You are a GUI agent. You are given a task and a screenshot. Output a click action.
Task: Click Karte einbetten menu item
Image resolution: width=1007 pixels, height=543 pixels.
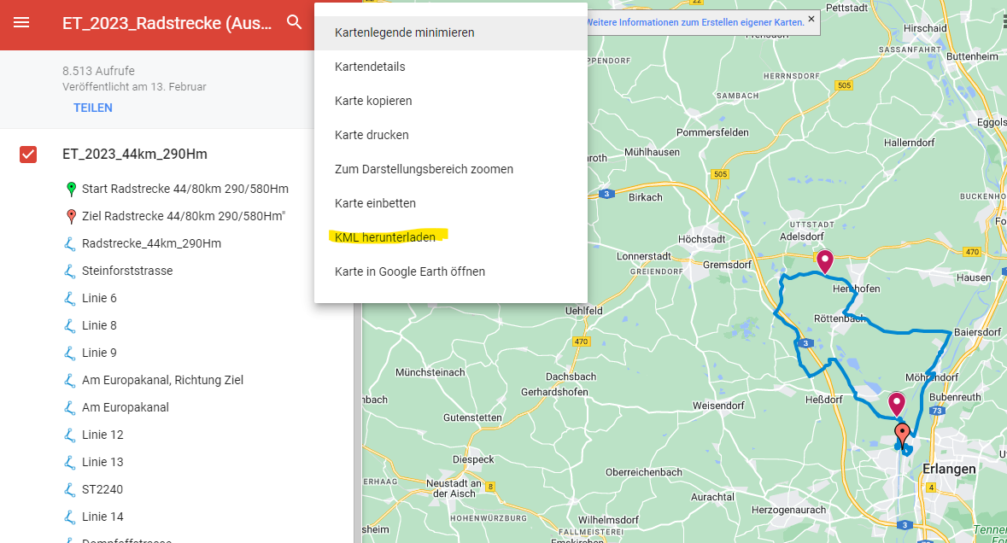pyautogui.click(x=375, y=203)
